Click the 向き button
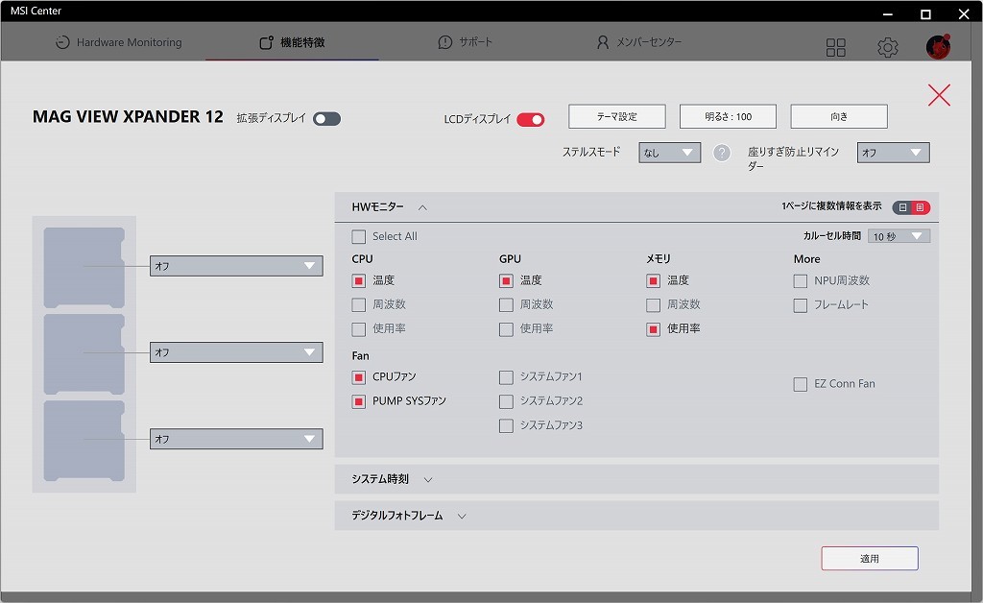 839,116
